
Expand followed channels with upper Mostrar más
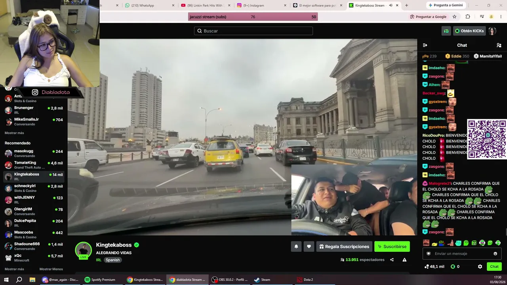pyautogui.click(x=14, y=133)
